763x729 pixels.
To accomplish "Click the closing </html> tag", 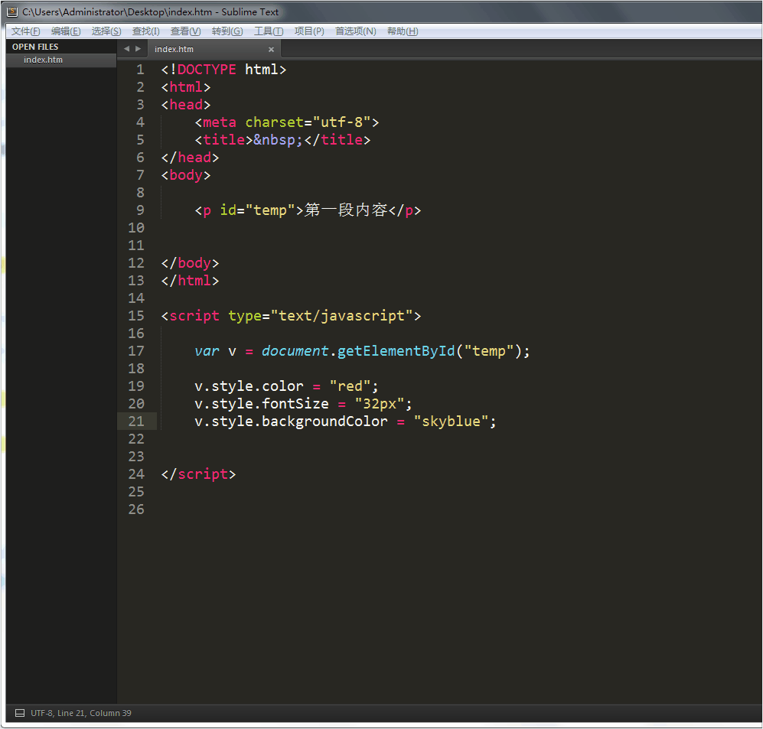I will coord(191,281).
